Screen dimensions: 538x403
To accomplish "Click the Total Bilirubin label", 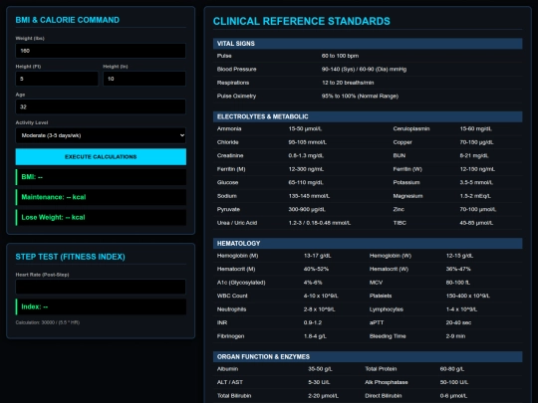I will [x=234, y=396].
